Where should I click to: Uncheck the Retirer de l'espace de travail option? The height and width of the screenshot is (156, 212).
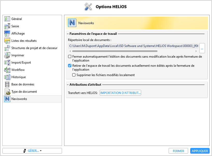tap(70, 66)
